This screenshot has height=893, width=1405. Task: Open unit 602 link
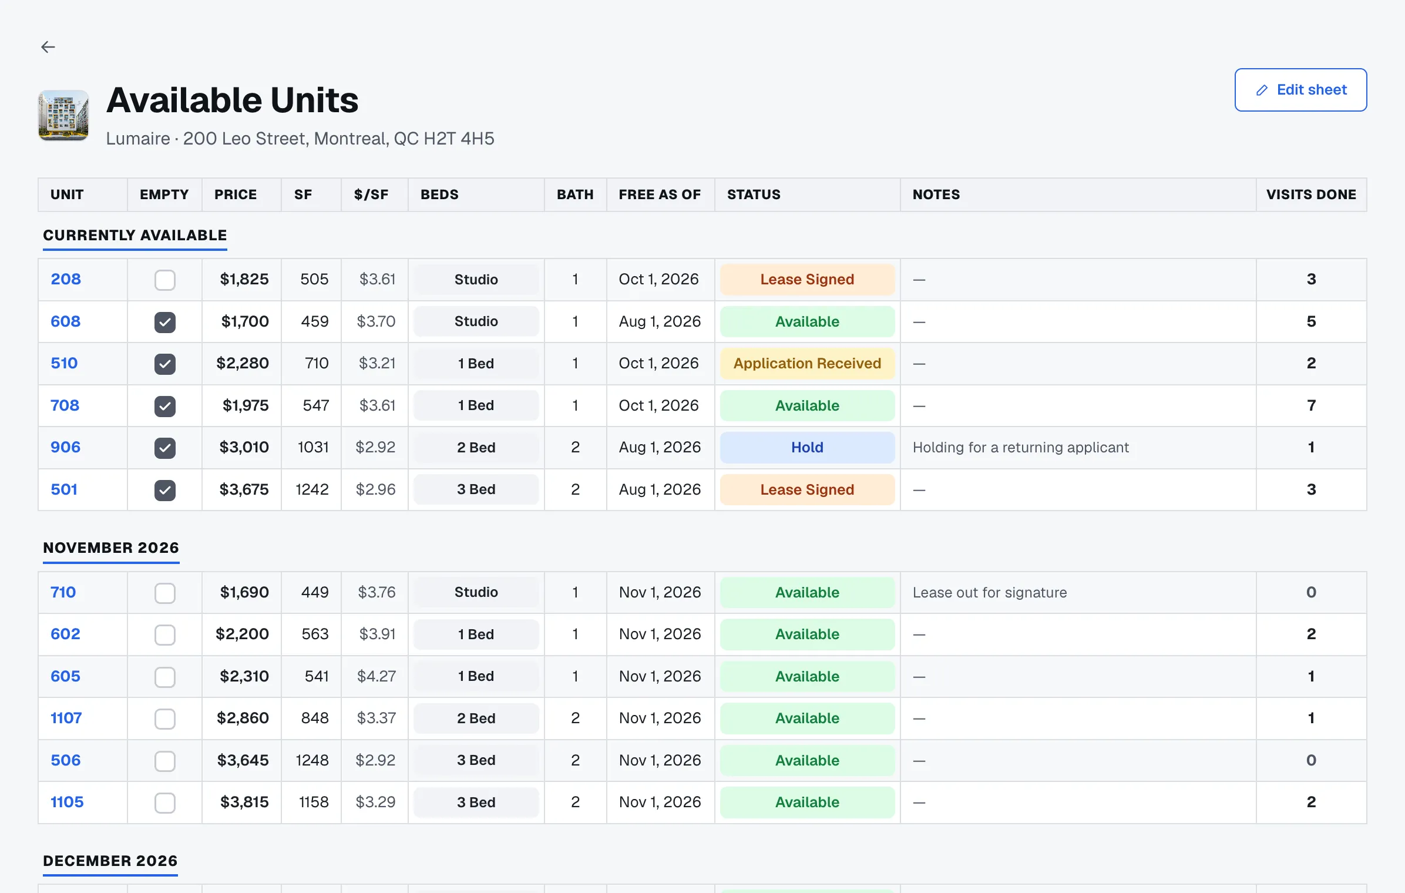65,634
